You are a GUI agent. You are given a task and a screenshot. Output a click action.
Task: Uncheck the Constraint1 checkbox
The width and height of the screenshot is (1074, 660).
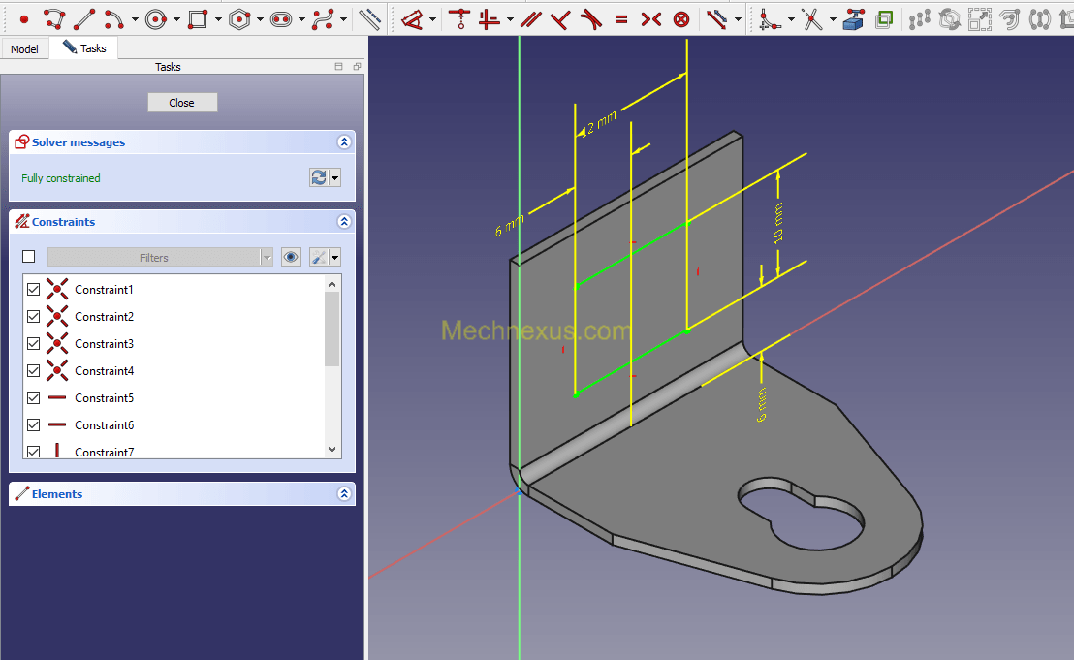pos(34,290)
